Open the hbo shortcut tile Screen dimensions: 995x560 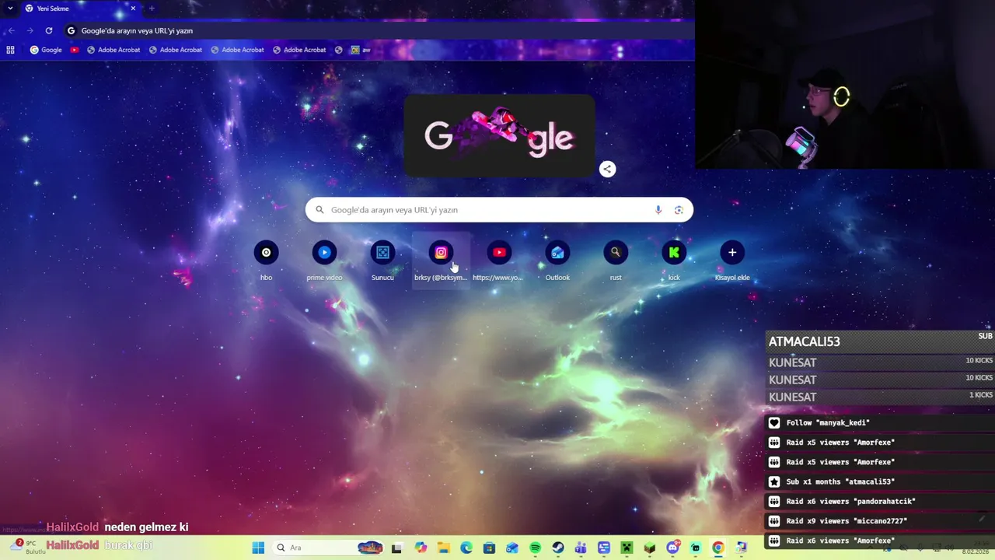266,261
